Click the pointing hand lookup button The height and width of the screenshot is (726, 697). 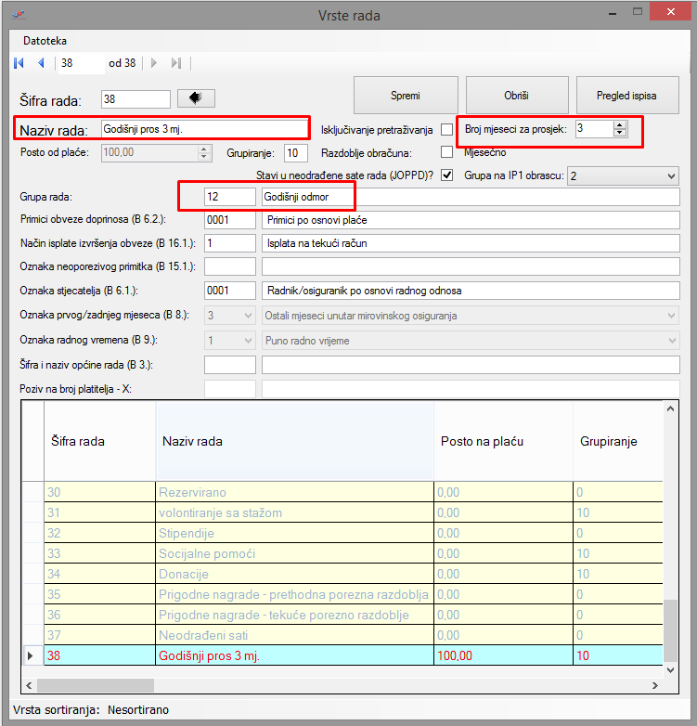195,98
